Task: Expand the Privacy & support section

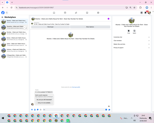Action: tap(132, 48)
